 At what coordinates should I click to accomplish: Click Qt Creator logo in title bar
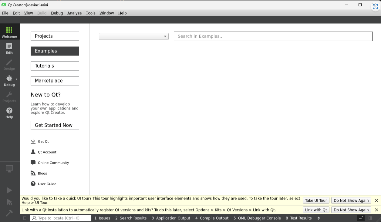[4, 5]
